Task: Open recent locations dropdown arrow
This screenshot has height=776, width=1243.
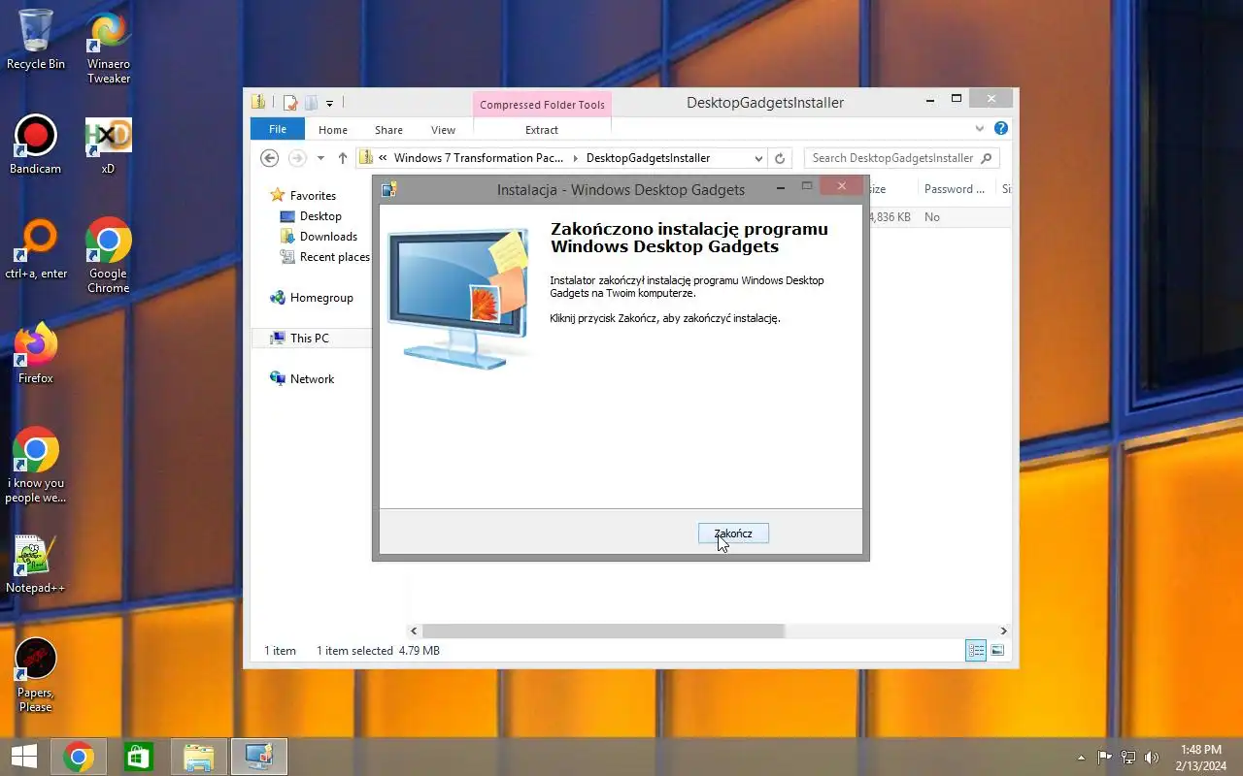Action: tap(320, 158)
